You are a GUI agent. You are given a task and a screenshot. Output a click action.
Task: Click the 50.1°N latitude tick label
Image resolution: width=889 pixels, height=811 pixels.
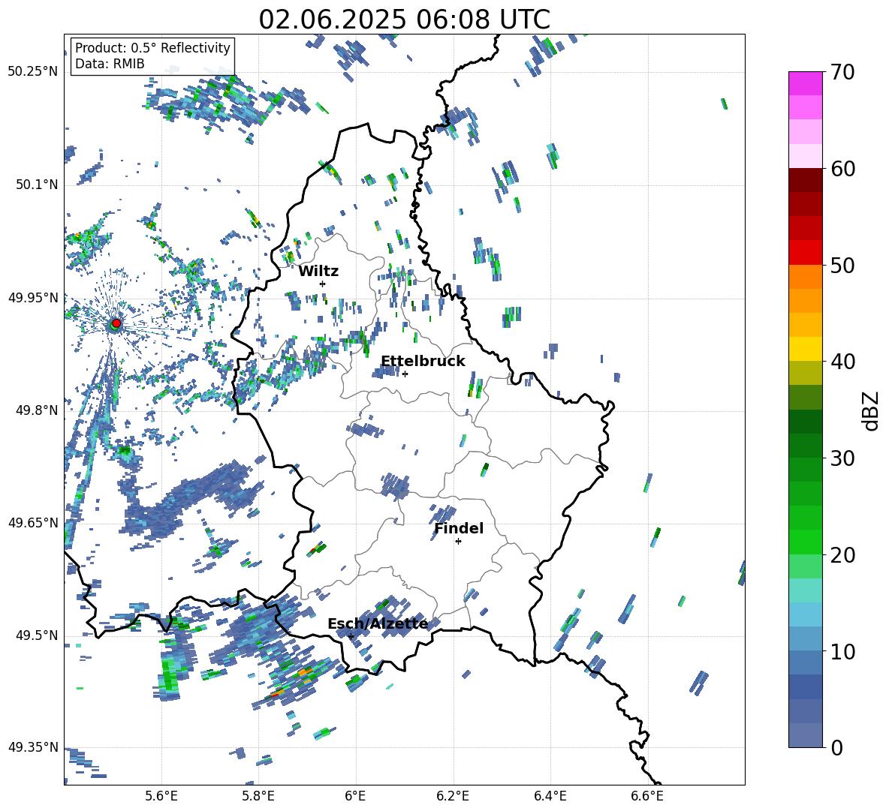point(37,185)
